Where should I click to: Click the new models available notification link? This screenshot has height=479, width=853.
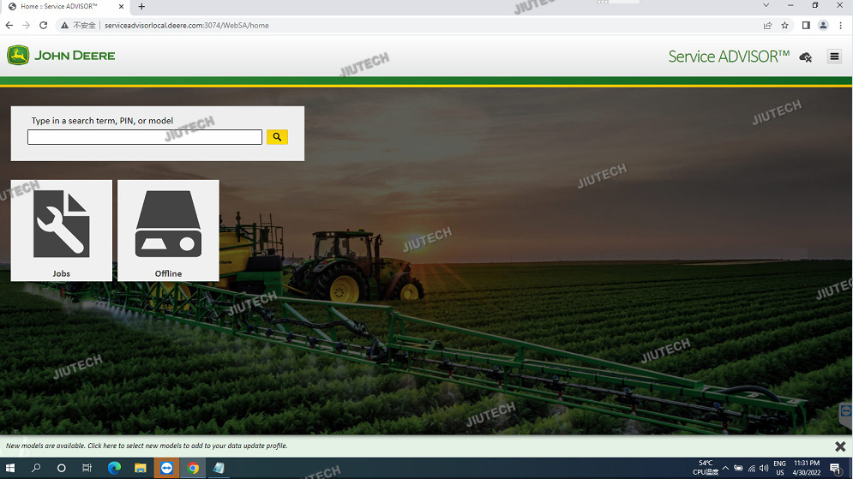click(147, 446)
